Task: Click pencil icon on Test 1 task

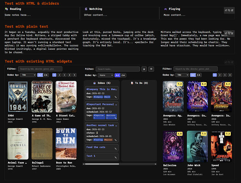Action: click(x=115, y=158)
